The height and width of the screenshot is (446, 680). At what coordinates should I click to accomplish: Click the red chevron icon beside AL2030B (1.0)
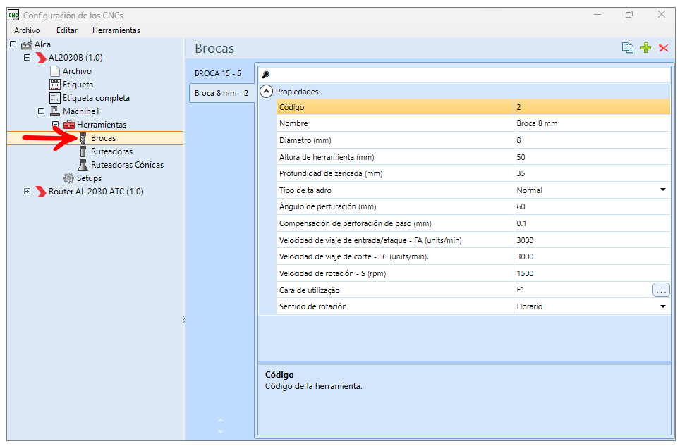point(41,58)
